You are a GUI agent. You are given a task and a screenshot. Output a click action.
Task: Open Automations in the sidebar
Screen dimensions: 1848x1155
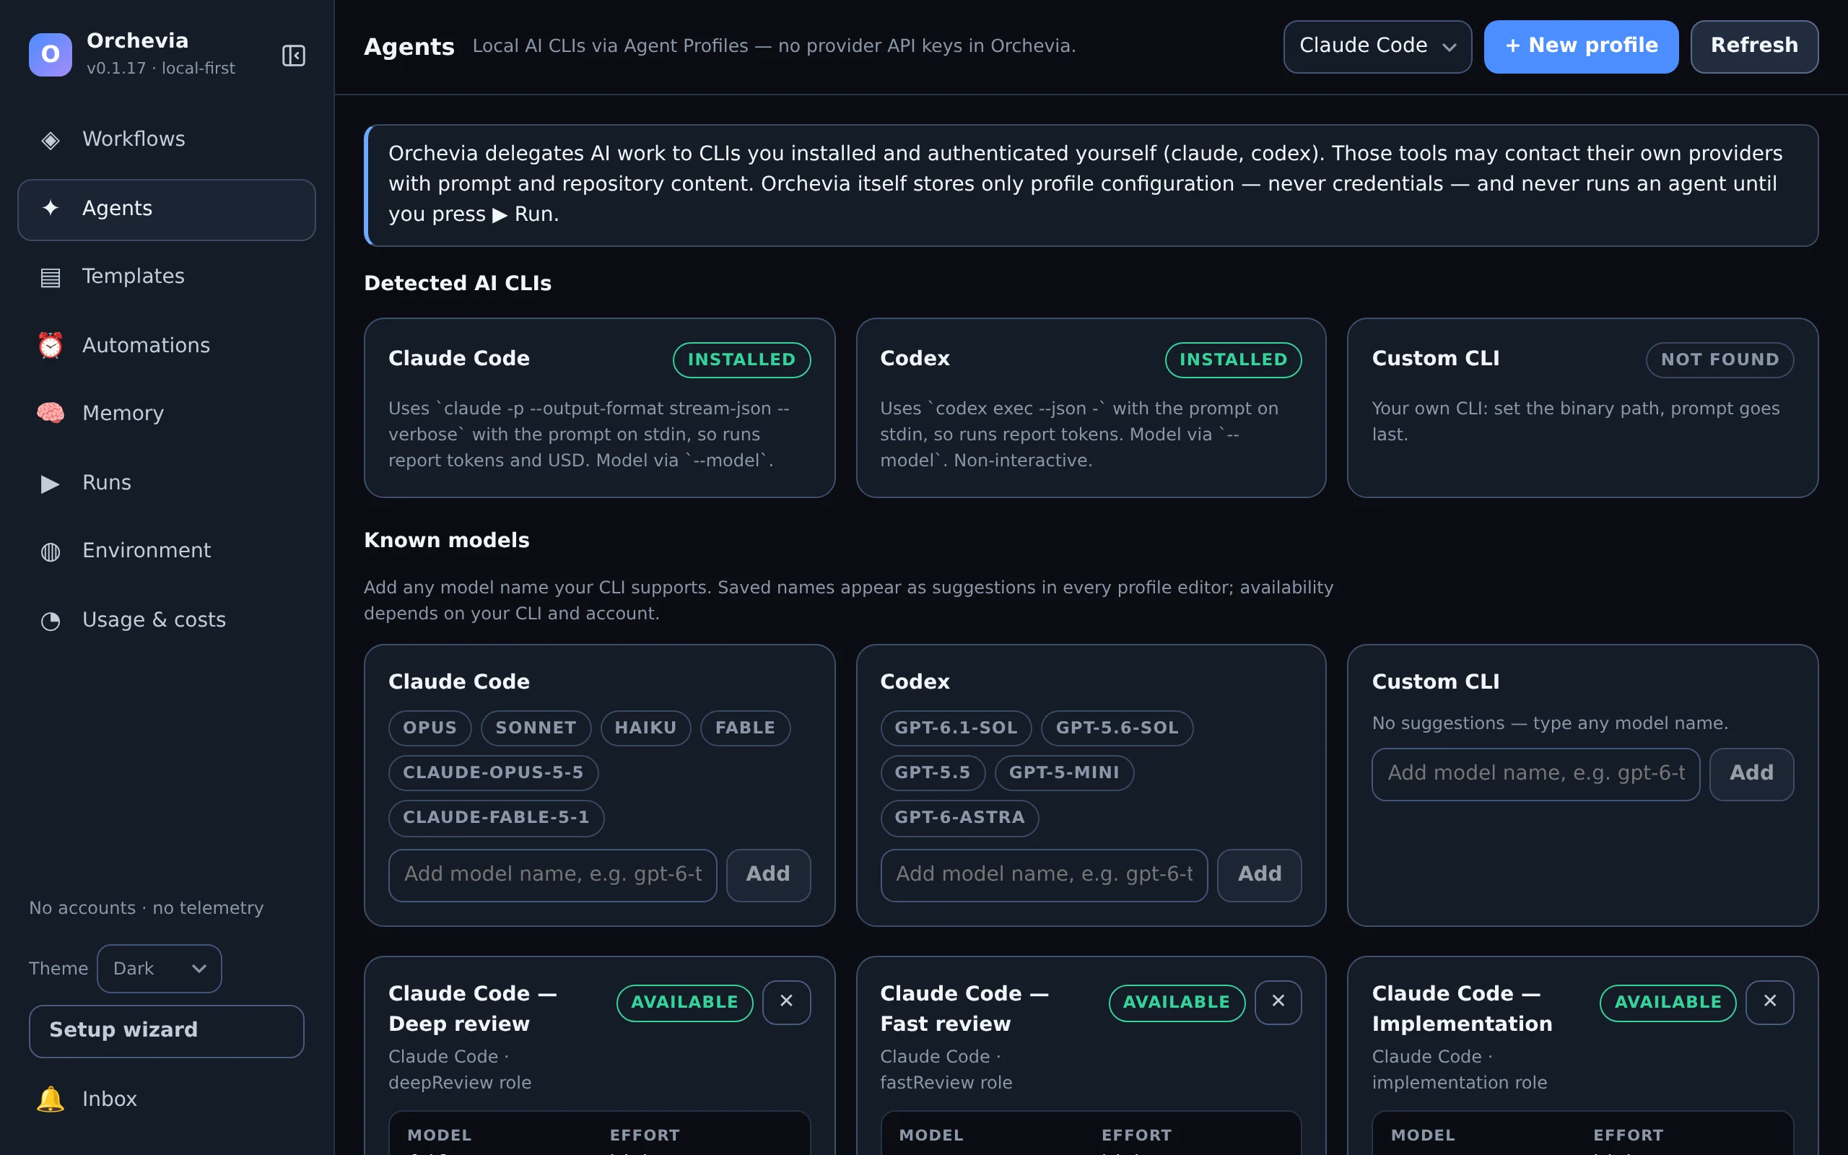pos(167,345)
